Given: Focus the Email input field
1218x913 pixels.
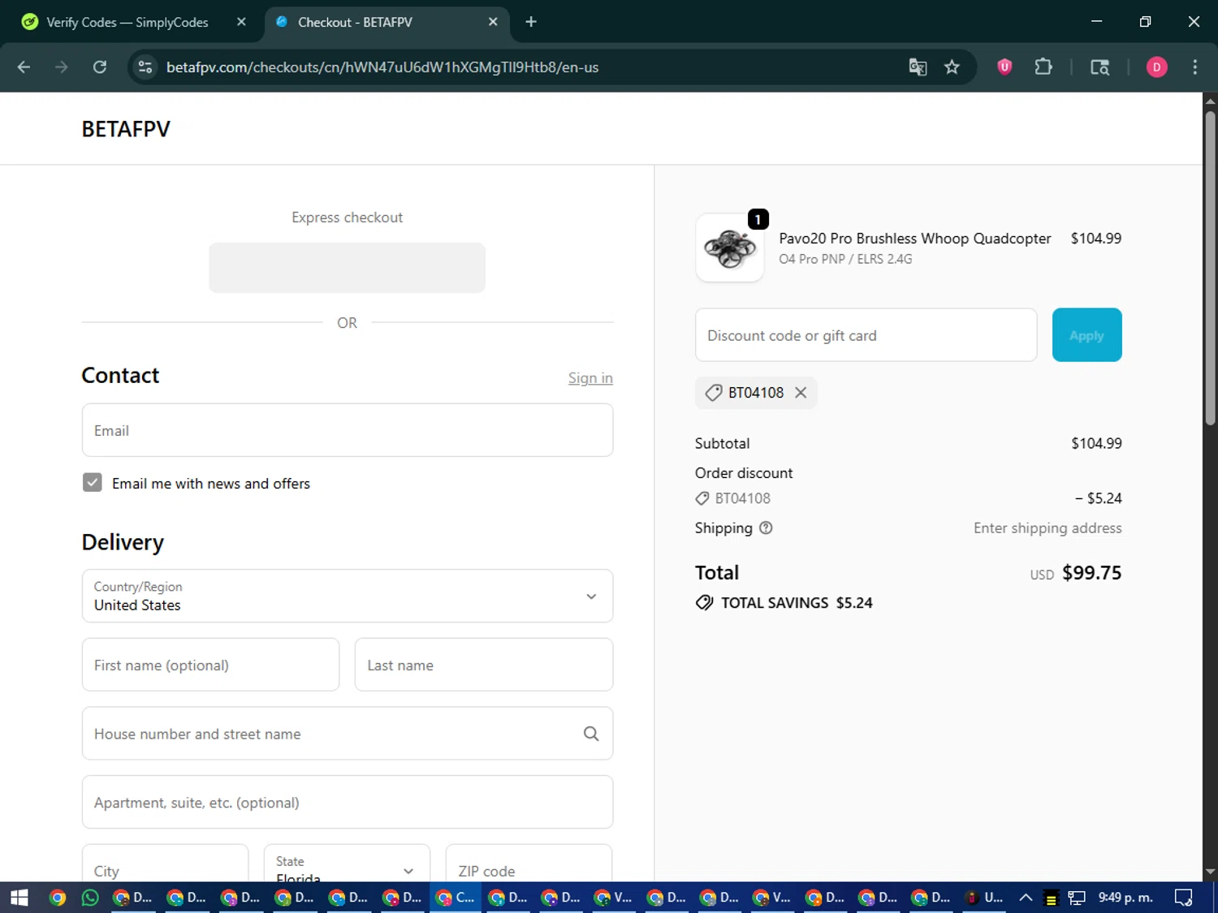Looking at the screenshot, I should coord(348,430).
